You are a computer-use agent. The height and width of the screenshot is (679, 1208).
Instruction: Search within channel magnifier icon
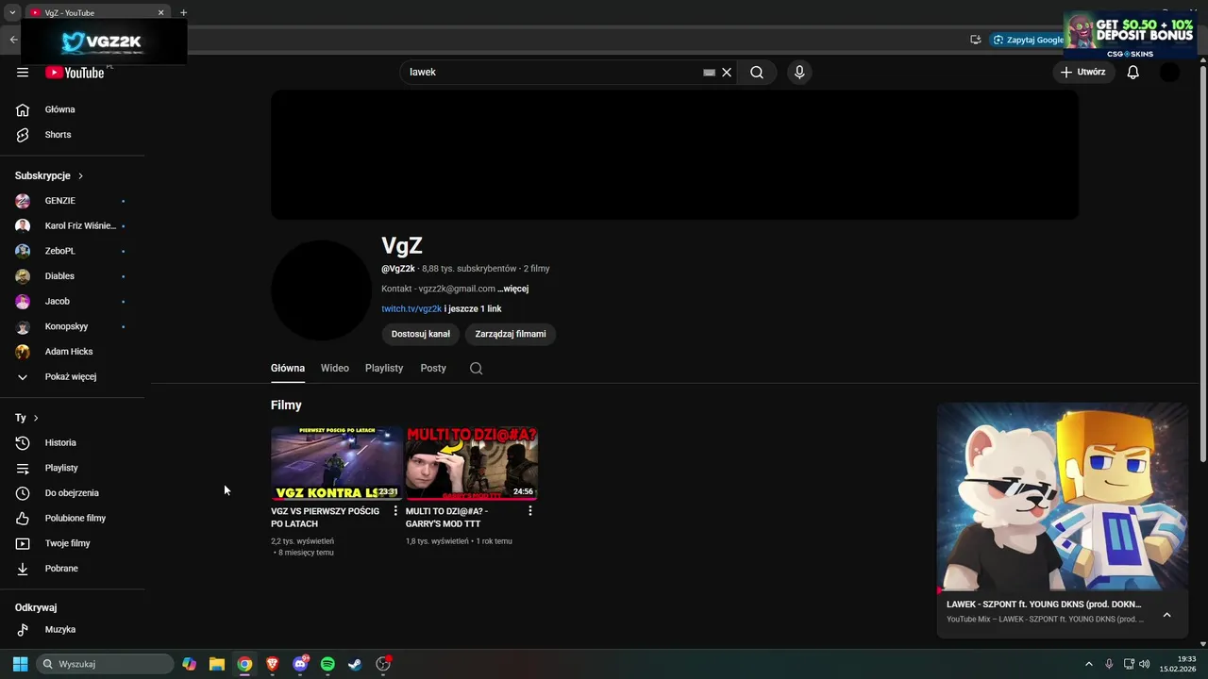pos(477,369)
